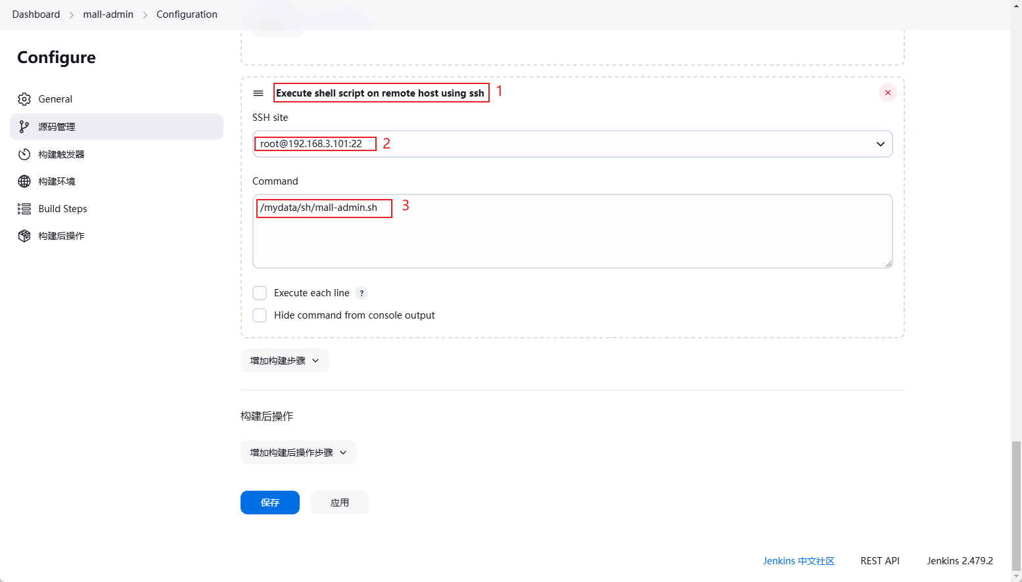
Task: Remove the ssh build step with red X
Action: [887, 93]
